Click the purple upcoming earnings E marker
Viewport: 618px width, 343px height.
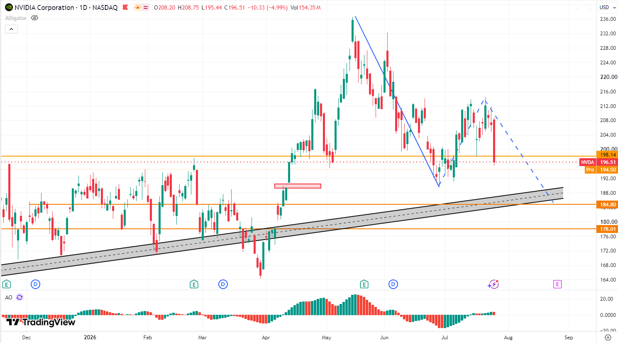pos(557,284)
